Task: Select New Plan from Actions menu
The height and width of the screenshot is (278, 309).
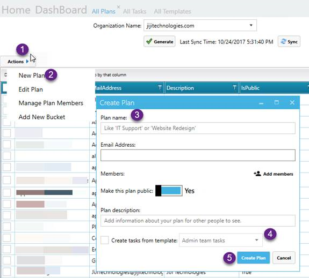Action: coord(32,76)
